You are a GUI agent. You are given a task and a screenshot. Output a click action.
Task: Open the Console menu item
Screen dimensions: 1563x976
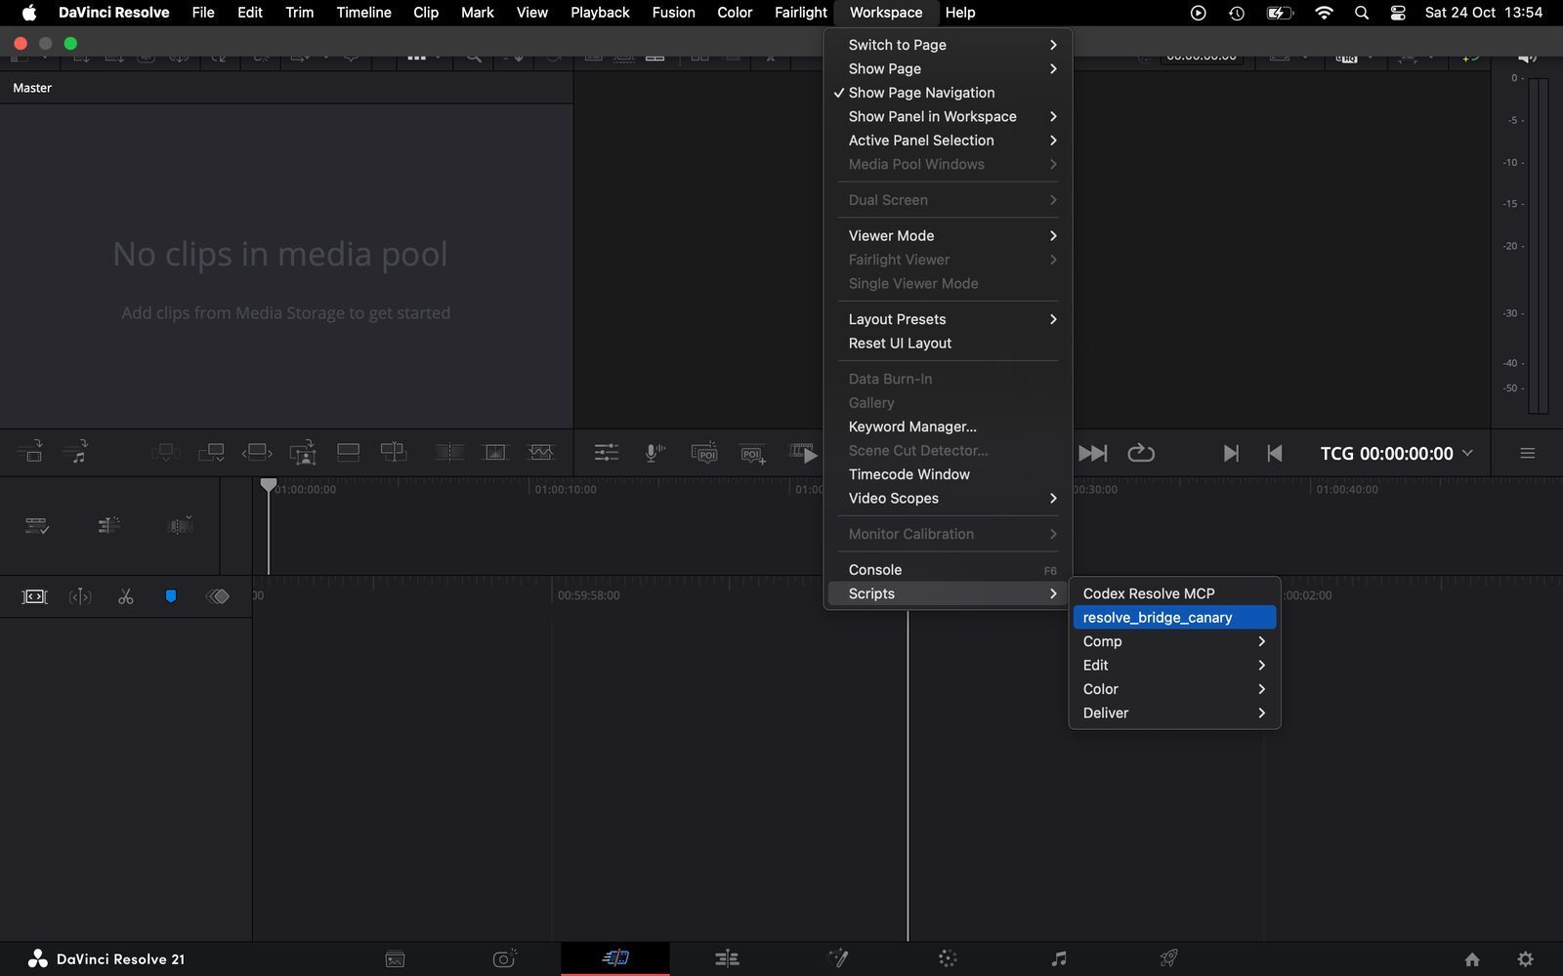pyautogui.click(x=948, y=570)
